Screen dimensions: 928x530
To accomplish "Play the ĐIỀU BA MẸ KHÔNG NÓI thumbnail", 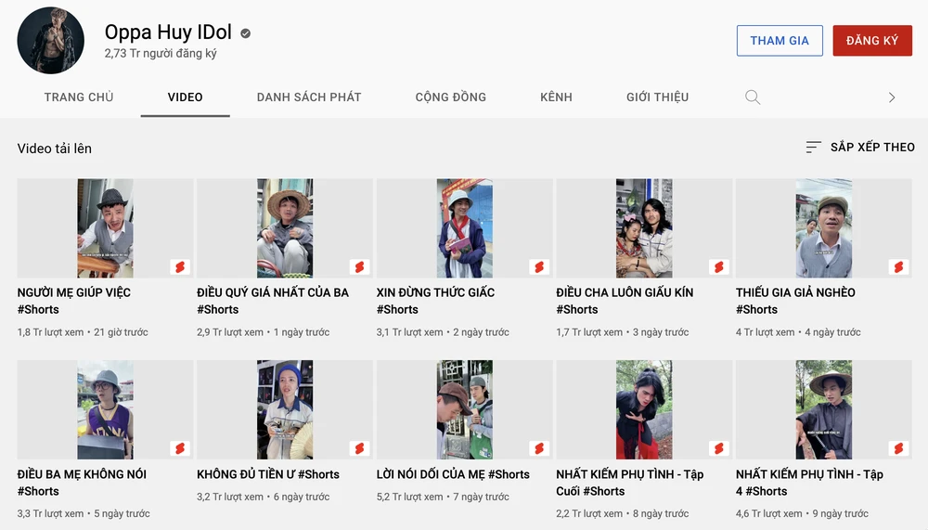I will [x=105, y=410].
